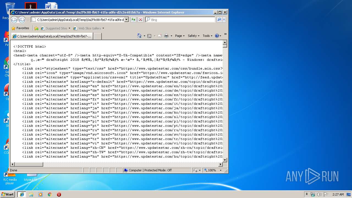Go forward using the Forward arrow button

coord(22,20)
